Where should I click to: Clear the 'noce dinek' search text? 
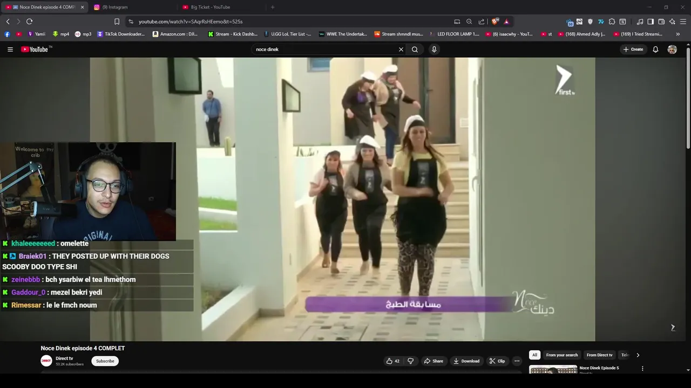401,49
